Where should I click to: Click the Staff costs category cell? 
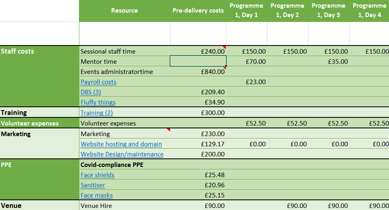(39, 52)
